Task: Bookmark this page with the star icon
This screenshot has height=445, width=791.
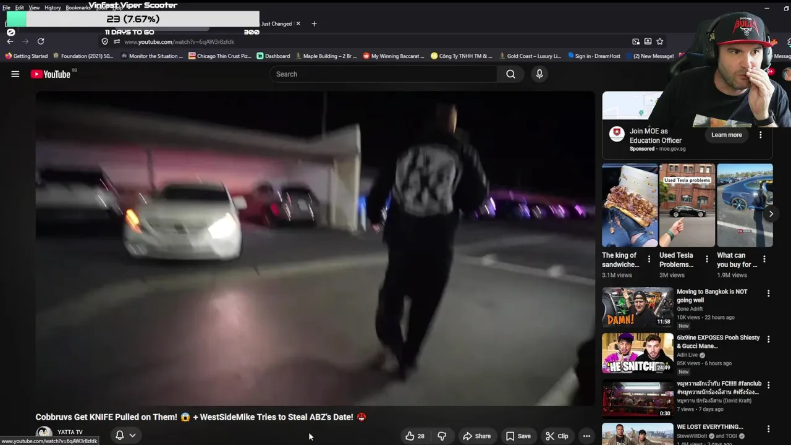Action: click(660, 41)
